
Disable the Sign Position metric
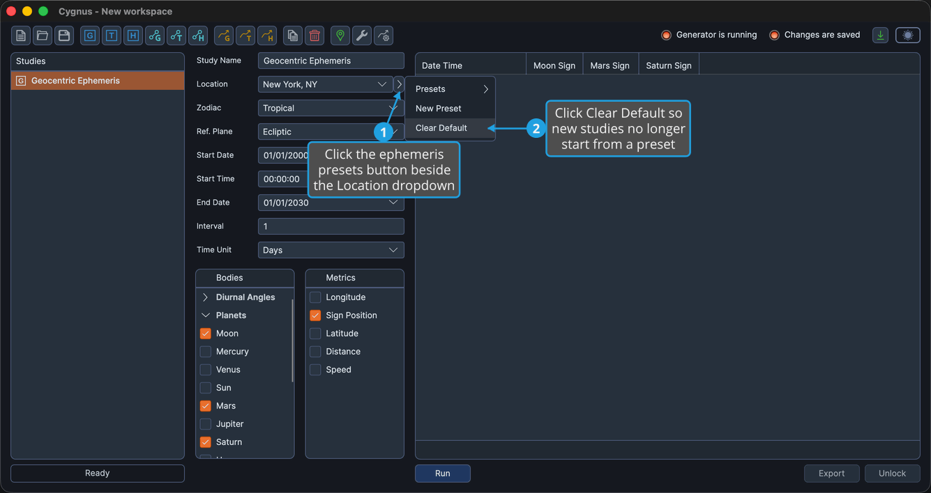pos(315,315)
